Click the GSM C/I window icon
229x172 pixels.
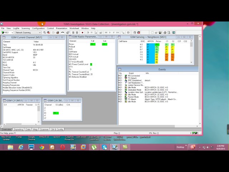click(4, 100)
